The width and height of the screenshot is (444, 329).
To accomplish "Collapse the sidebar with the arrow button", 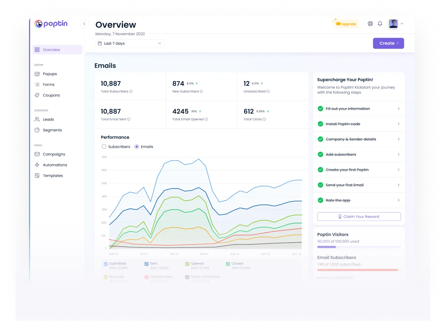I will point(84,24).
